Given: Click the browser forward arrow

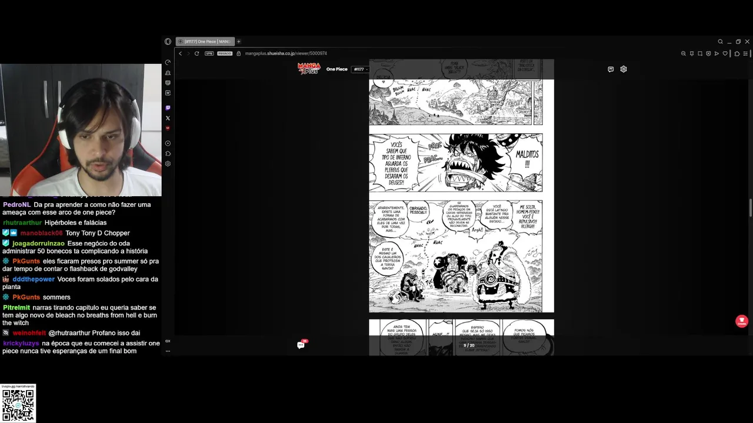Looking at the screenshot, I should pyautogui.click(x=188, y=53).
